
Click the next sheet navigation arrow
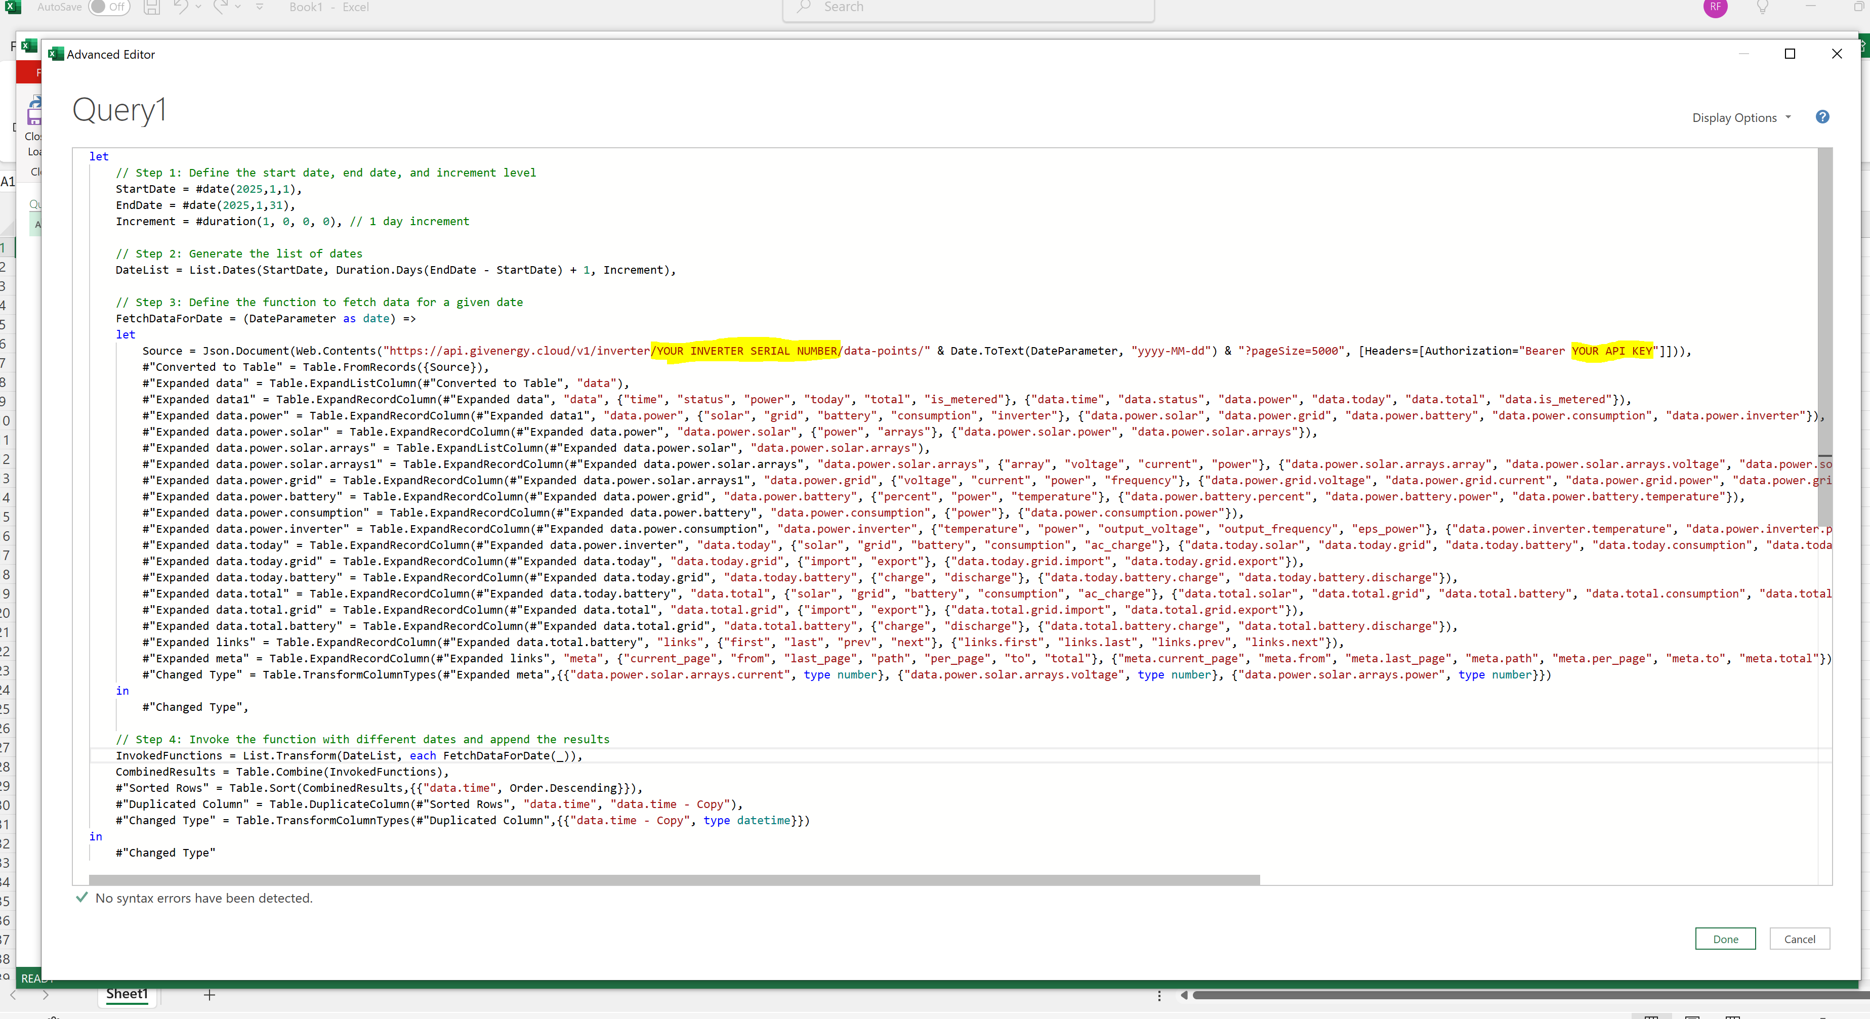coord(46,995)
